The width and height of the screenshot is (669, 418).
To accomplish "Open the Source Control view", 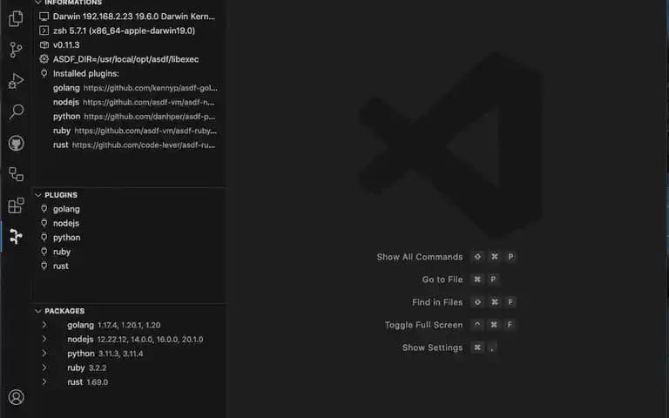I will pyautogui.click(x=16, y=50).
